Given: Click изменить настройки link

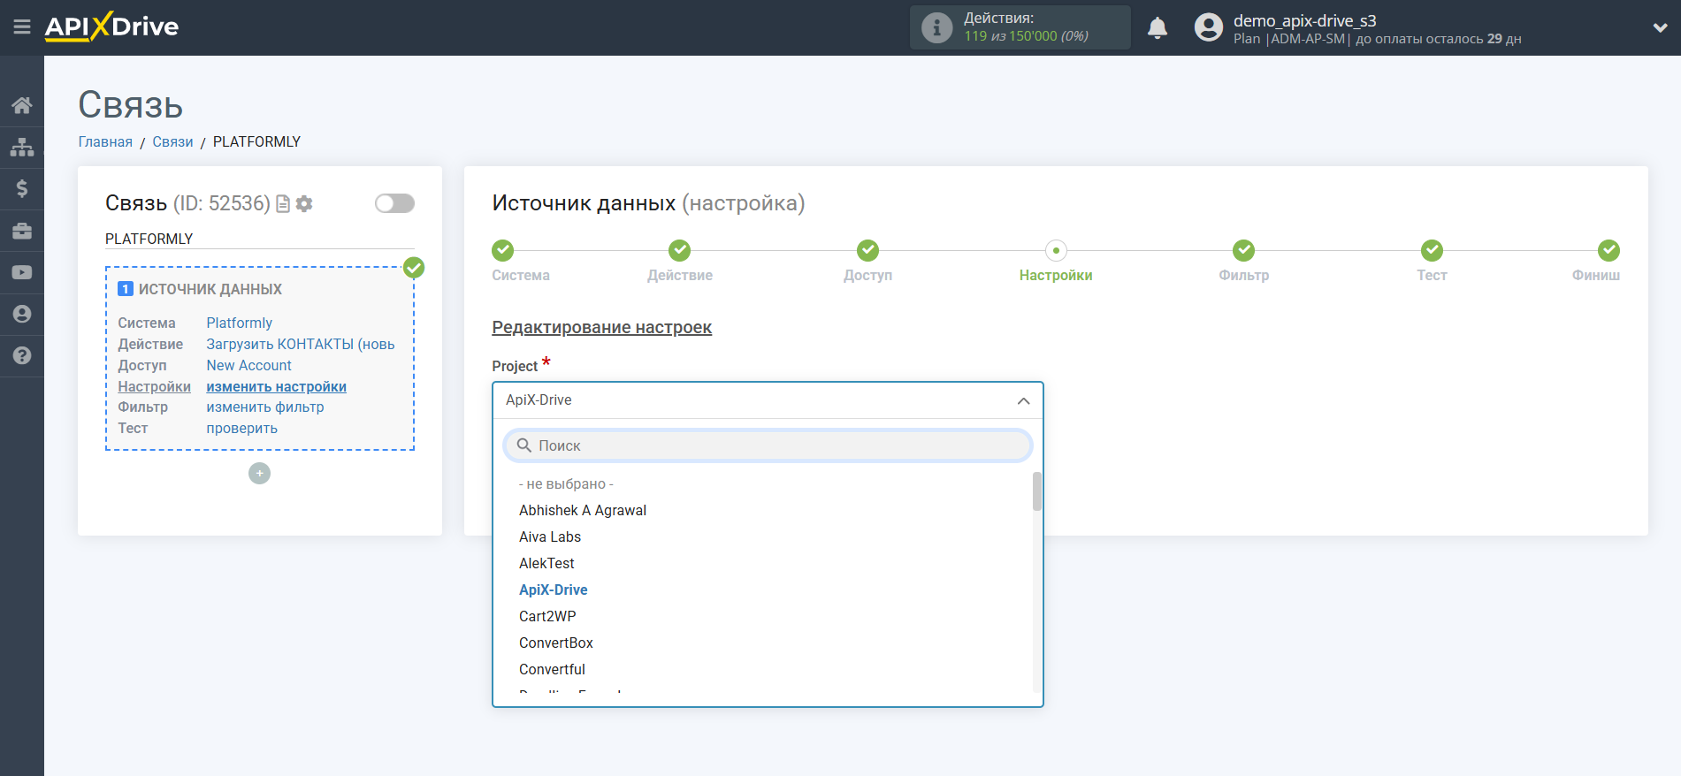Looking at the screenshot, I should tap(276, 386).
